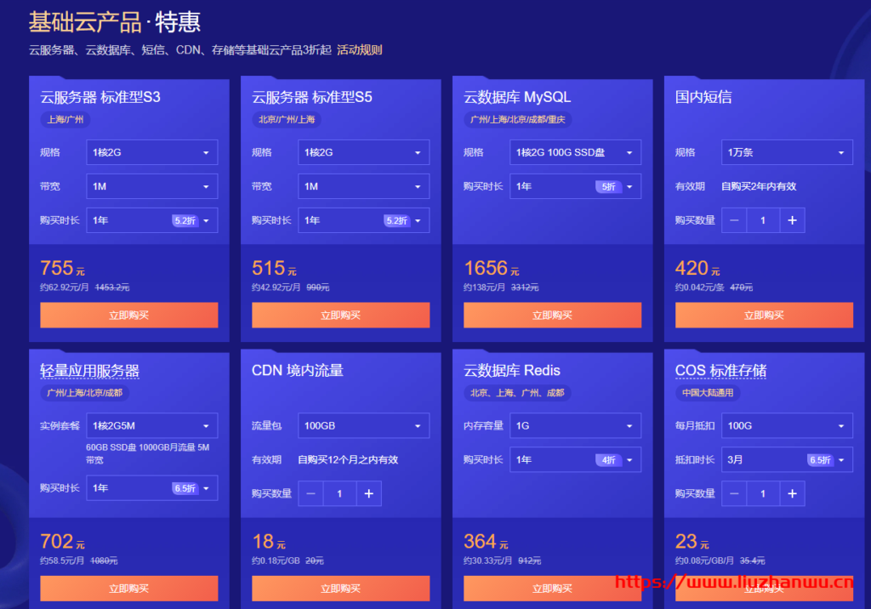The image size is (871, 609).
Task: Expand the 规格 dropdown for 云数据库 MySQL
Action: coord(575,152)
